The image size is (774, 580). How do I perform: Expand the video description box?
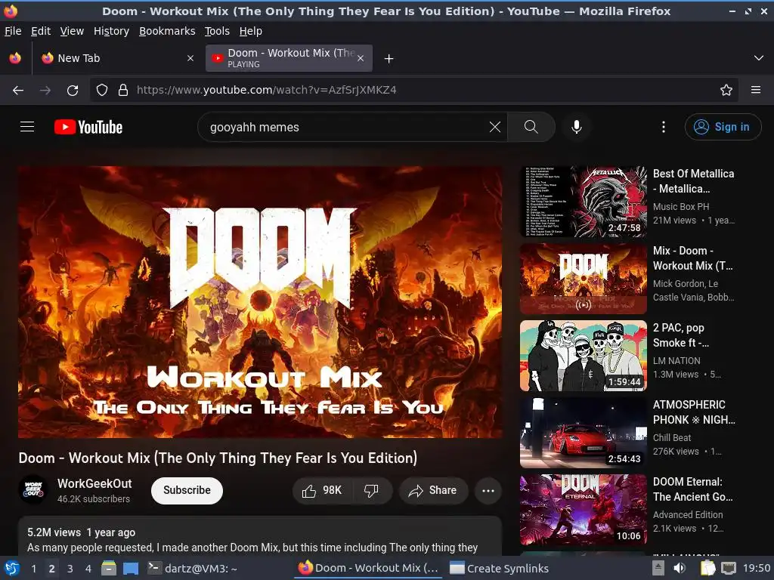point(260,537)
